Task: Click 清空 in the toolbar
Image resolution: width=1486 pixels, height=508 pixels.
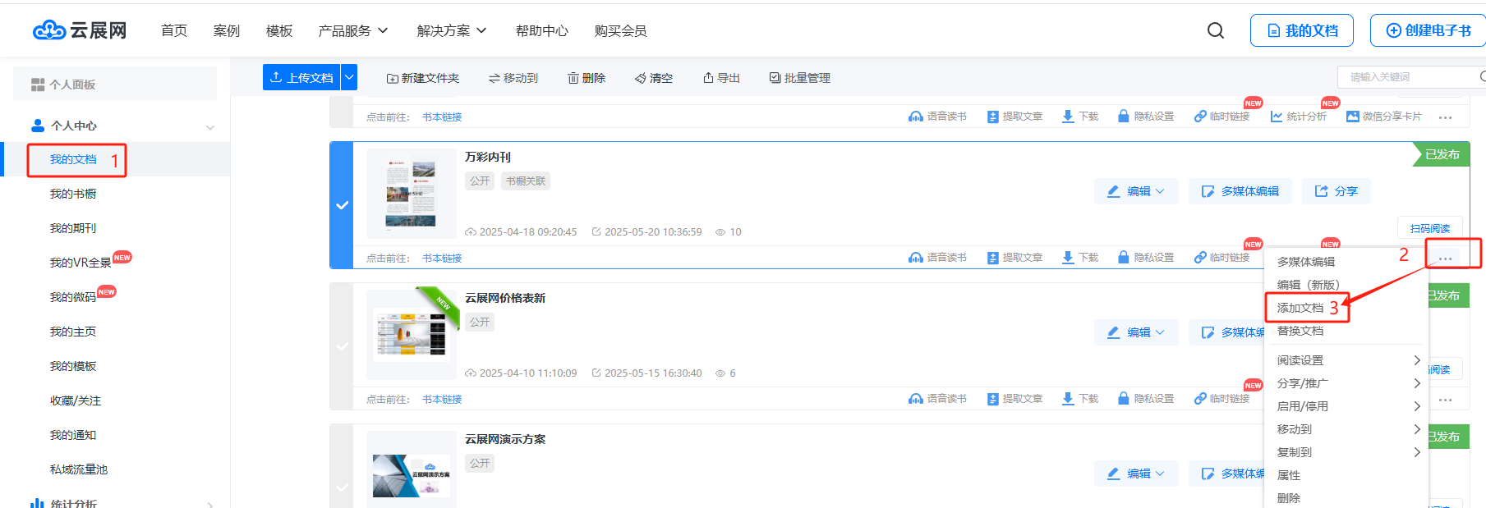Action: click(654, 78)
